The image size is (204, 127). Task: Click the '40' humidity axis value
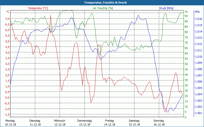tap(186, 75)
